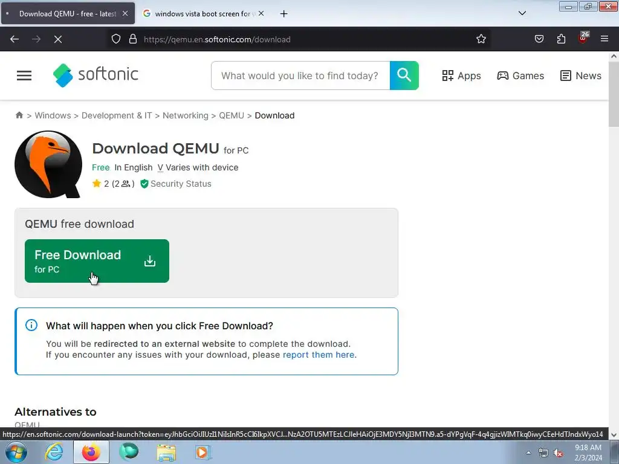Click the star rating icon

tap(96, 184)
